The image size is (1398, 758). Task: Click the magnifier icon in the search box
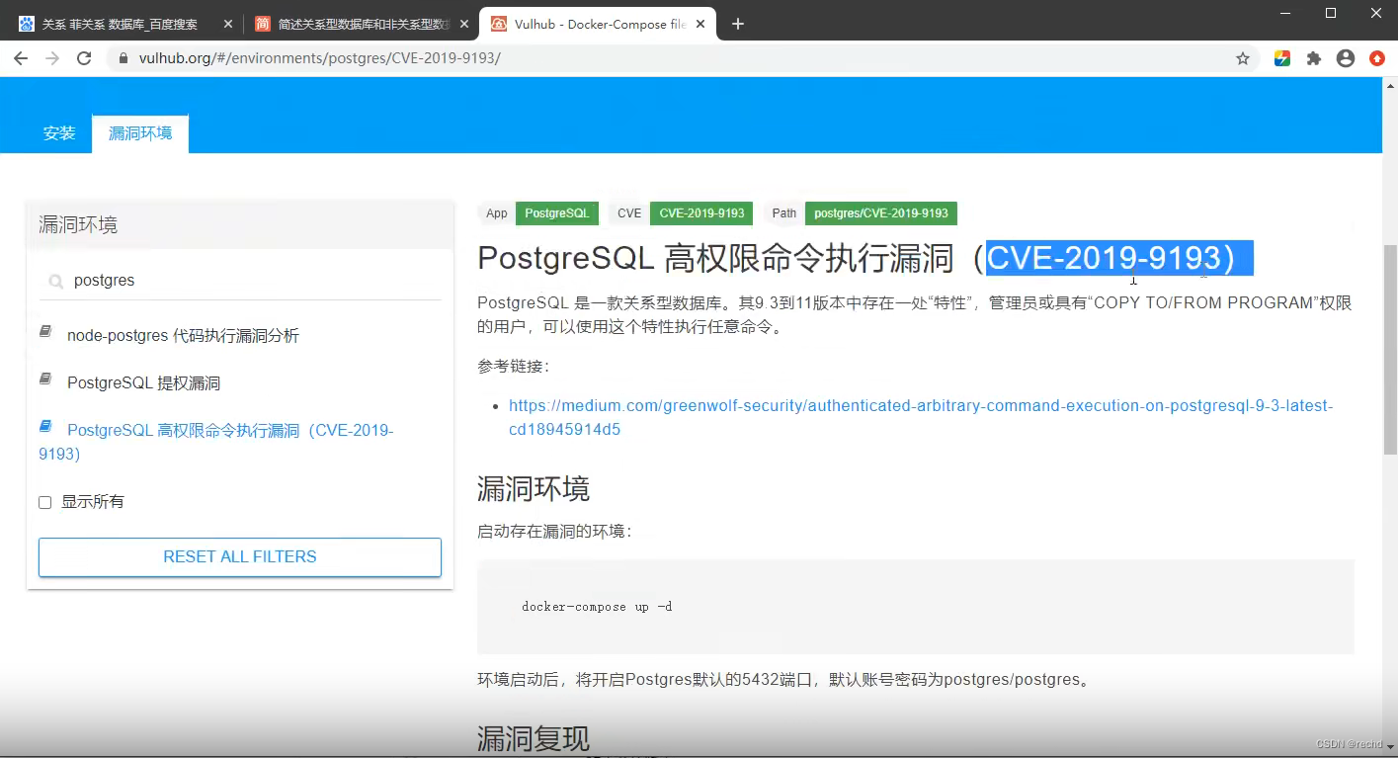[55, 281]
